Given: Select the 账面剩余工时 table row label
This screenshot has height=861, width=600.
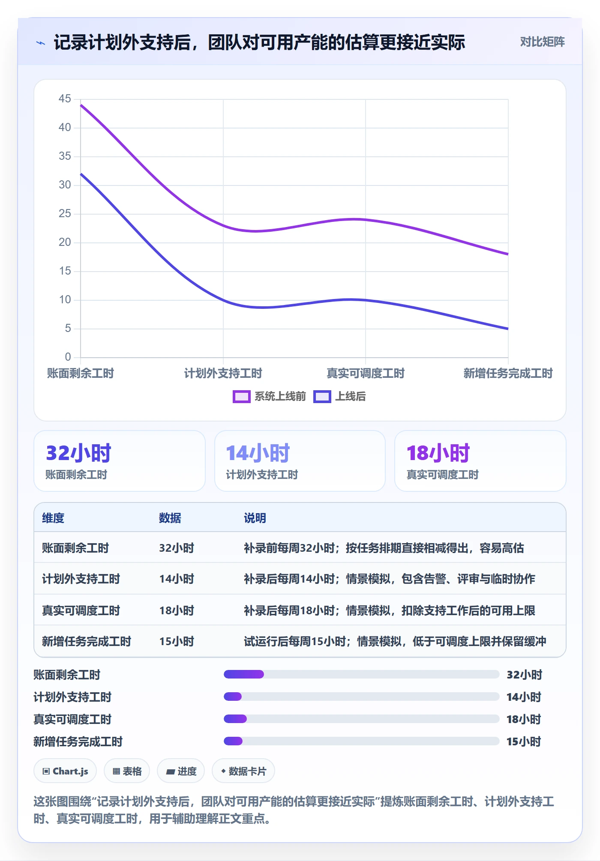Looking at the screenshot, I should (75, 548).
